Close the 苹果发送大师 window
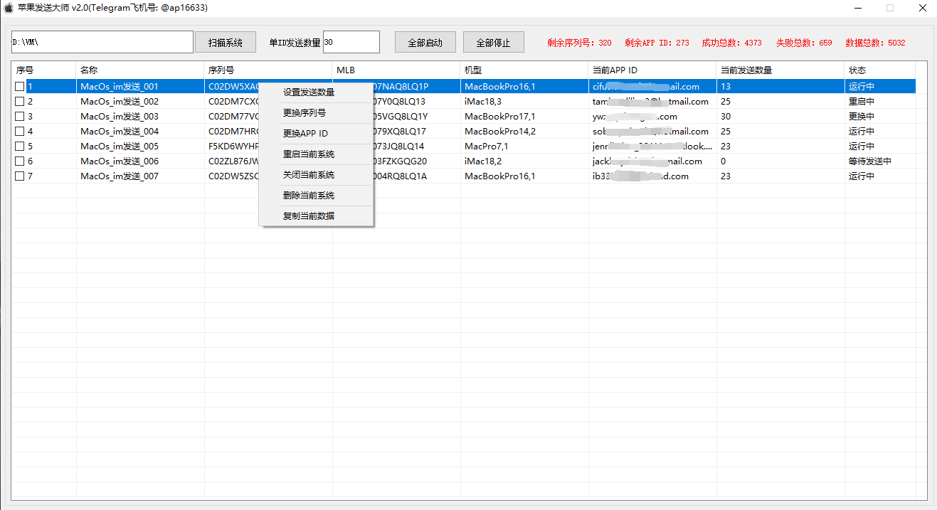The width and height of the screenshot is (937, 510). pos(922,8)
